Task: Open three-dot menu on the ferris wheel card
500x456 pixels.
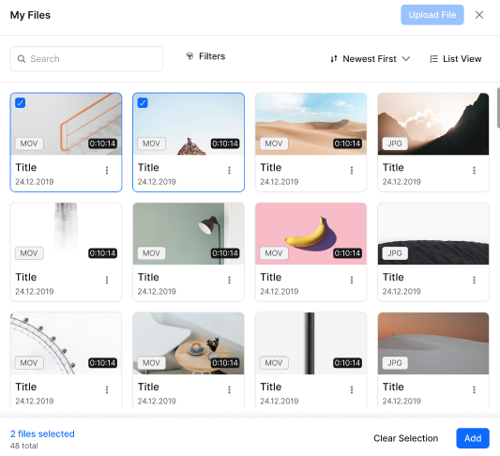Action: click(107, 389)
